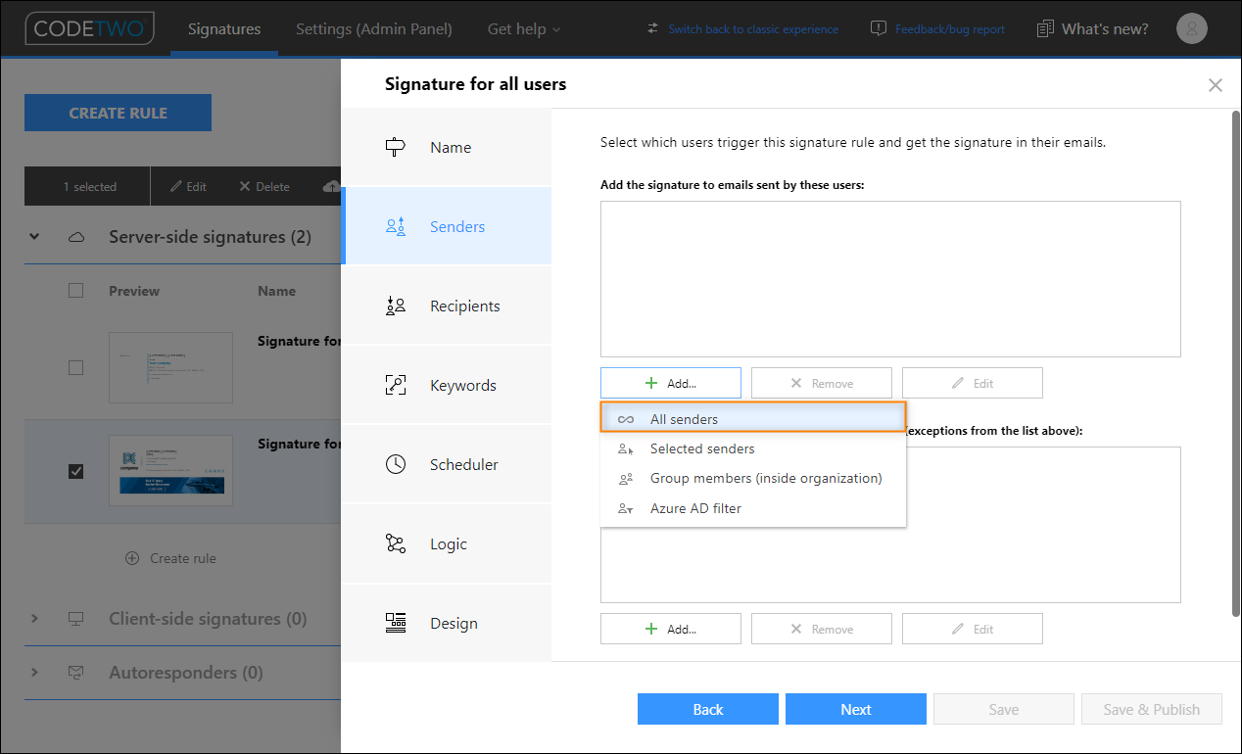Image resolution: width=1242 pixels, height=754 pixels.
Task: Click the lower Remove button for exceptions
Action: click(822, 629)
